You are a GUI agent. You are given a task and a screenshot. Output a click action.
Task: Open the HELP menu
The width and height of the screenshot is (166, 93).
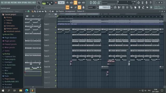34,3
